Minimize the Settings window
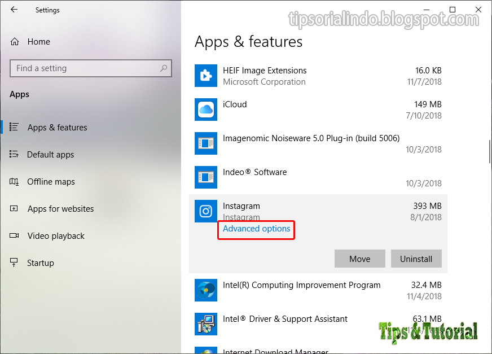492x354 pixels. tap(427, 10)
